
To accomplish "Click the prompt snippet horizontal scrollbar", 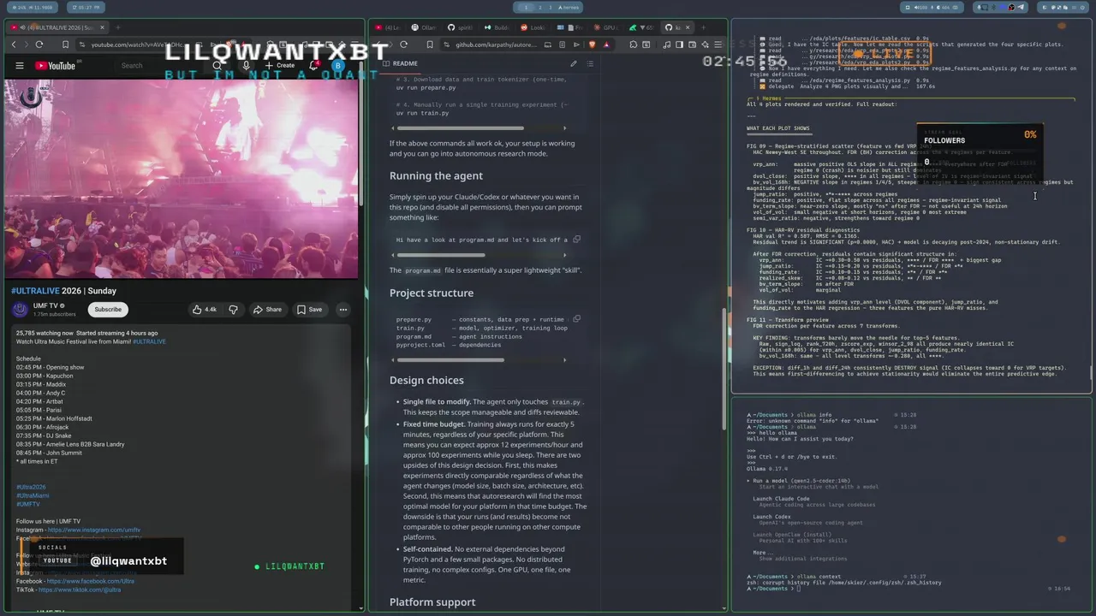I will pos(441,255).
